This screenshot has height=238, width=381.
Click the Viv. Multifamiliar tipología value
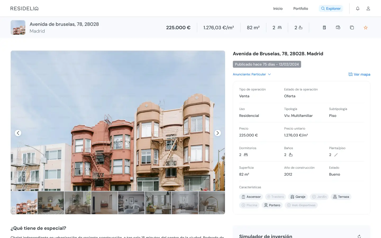(x=298, y=116)
